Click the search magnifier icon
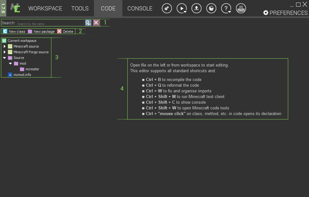The image size is (309, 197). (x=88, y=23)
